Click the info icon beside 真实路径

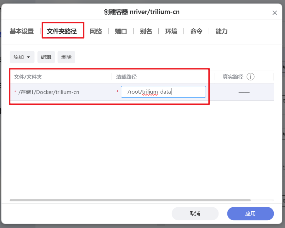pyautogui.click(x=251, y=77)
